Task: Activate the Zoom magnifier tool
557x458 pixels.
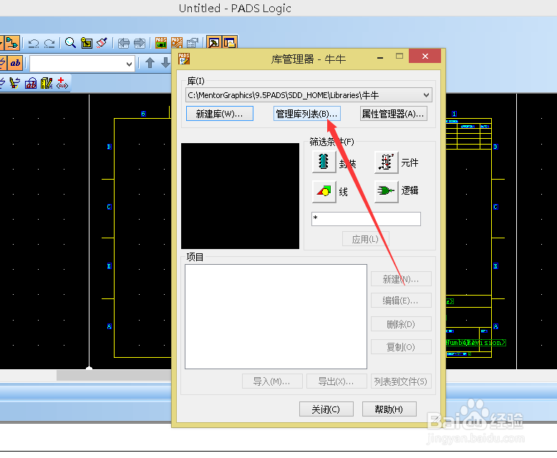Action: [x=70, y=43]
